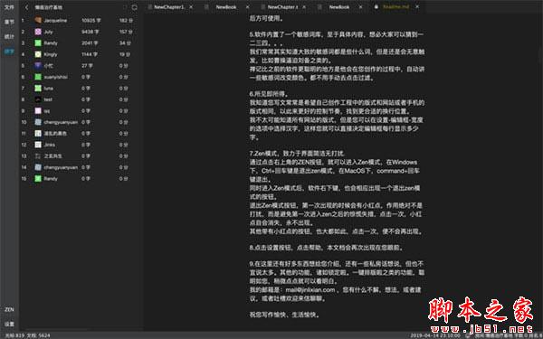Click the score 157 分
Screen dimensions: 543x339
pos(126,32)
